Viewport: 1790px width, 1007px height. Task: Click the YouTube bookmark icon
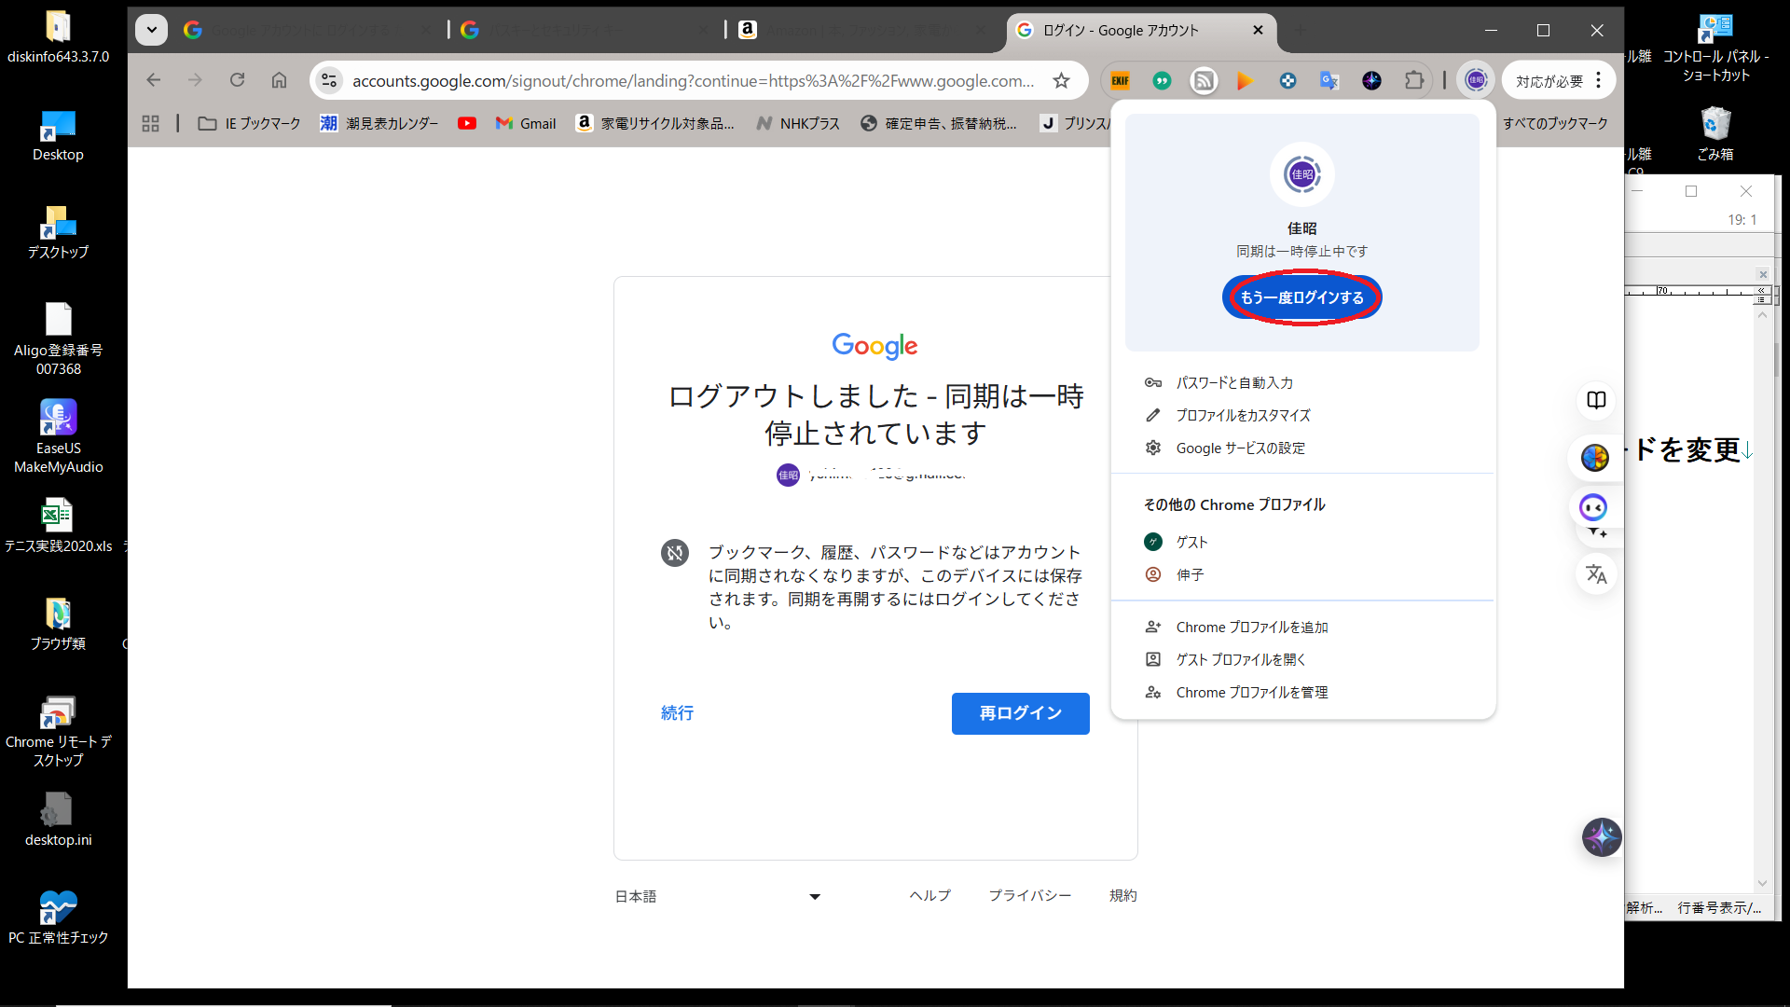pyautogui.click(x=467, y=123)
